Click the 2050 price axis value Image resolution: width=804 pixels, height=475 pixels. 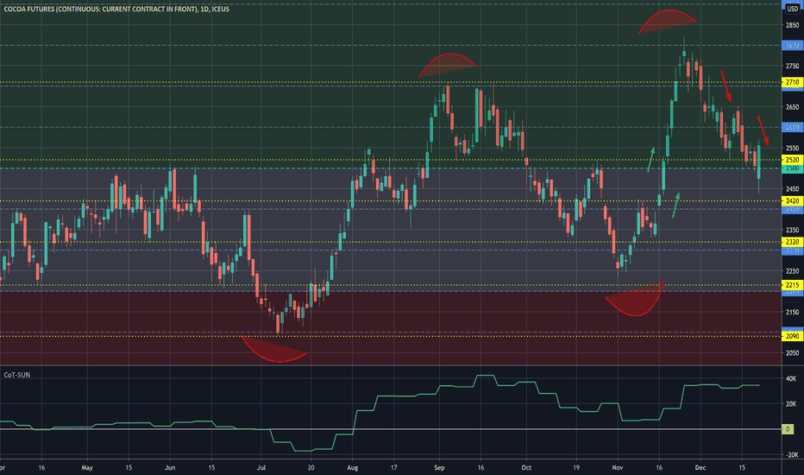(792, 353)
